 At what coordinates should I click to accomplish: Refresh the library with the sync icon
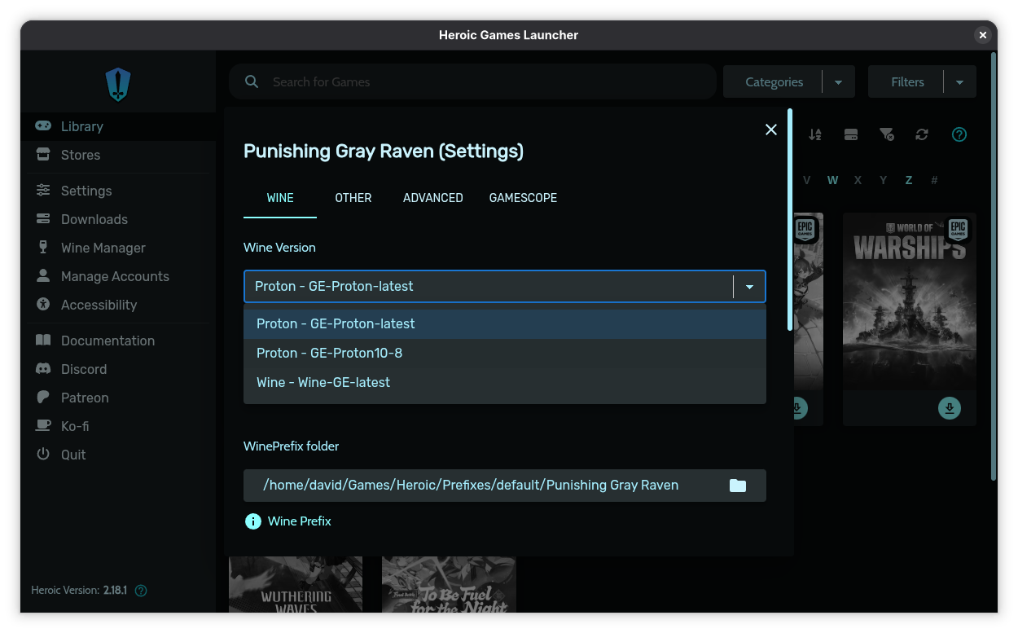click(922, 134)
